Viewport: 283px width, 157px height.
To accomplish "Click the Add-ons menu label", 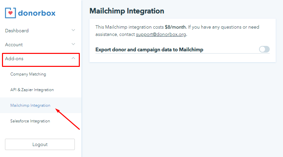I will pyautogui.click(x=14, y=59).
